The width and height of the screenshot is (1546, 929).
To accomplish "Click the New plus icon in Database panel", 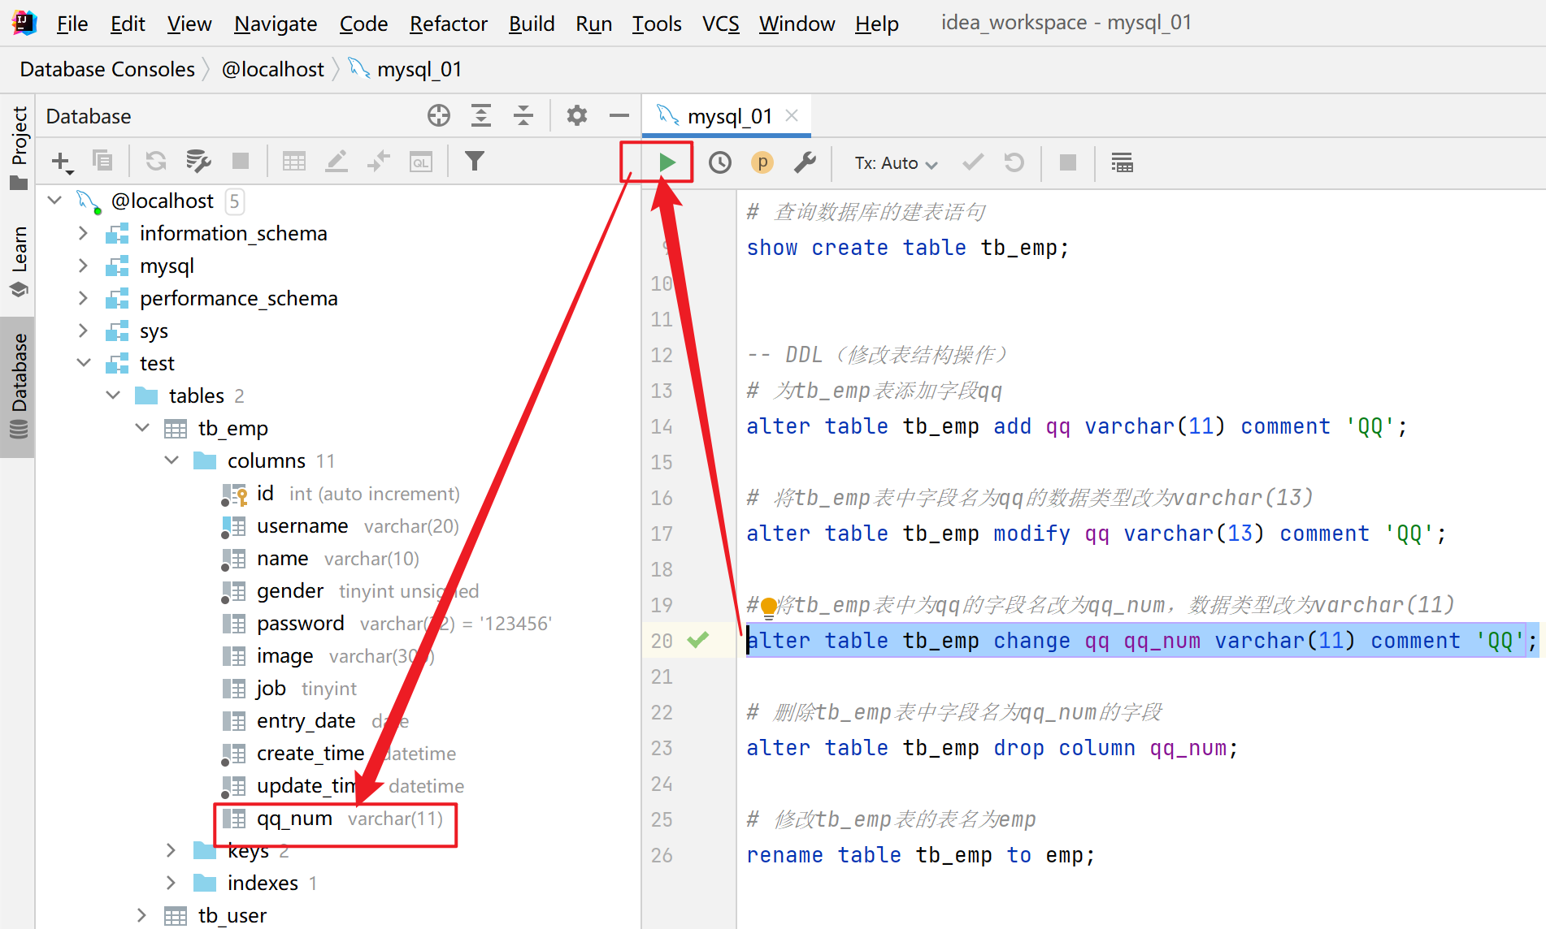I will (x=62, y=161).
